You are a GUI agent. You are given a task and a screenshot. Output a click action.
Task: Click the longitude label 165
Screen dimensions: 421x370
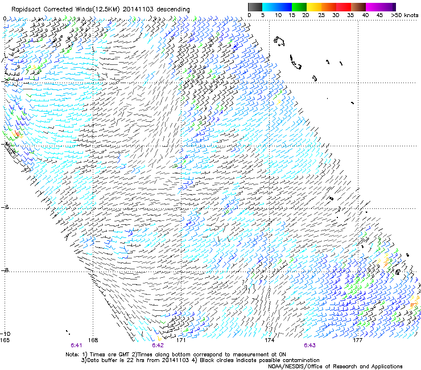point(5,340)
